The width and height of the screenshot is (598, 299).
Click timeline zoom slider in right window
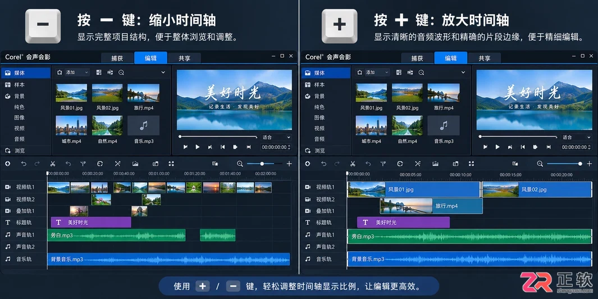(564, 164)
